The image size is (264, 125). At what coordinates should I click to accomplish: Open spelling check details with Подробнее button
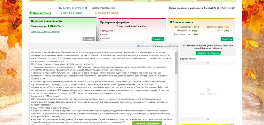pyautogui.click(x=158, y=39)
